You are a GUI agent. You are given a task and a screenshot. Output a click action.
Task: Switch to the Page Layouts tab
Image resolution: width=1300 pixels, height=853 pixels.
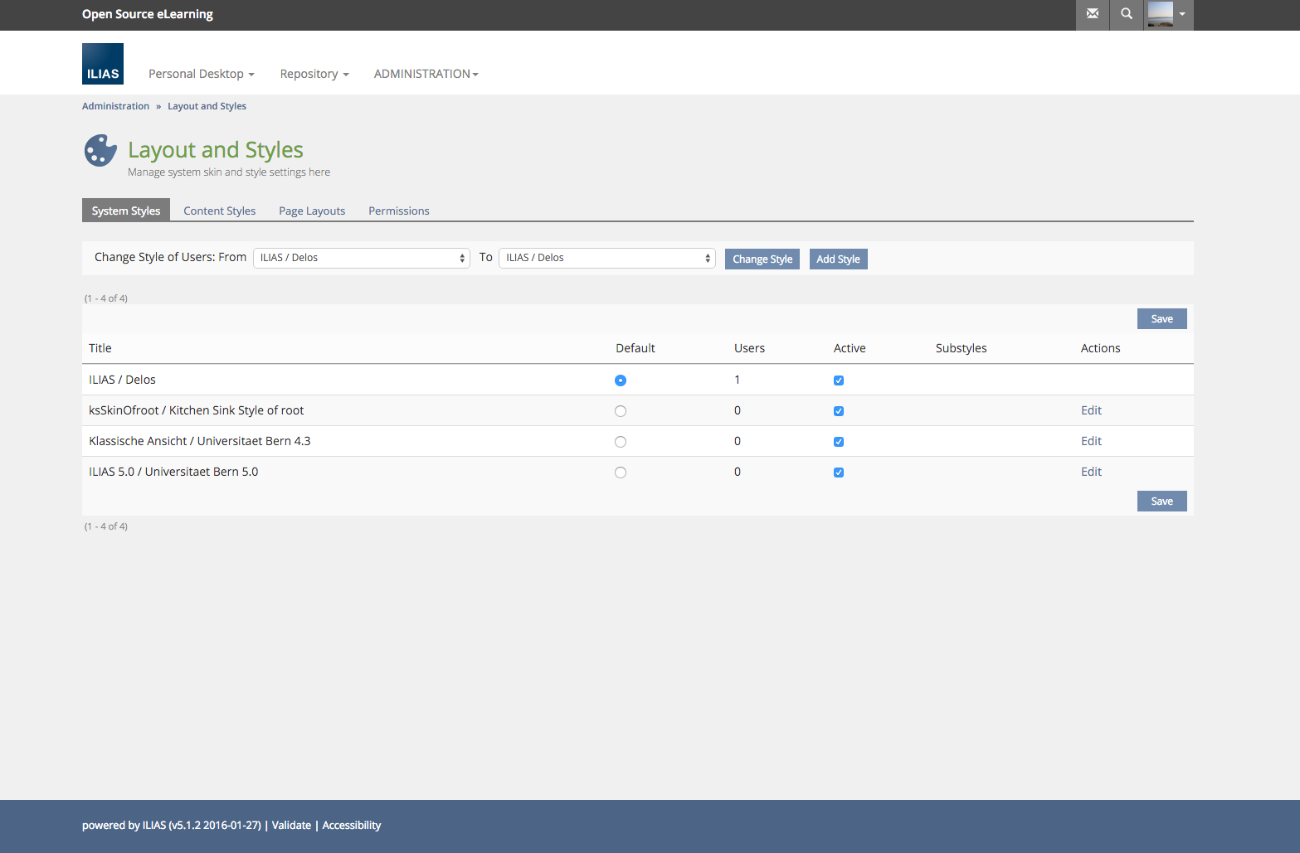312,211
